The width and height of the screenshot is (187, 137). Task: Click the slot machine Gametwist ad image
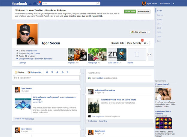164,123
